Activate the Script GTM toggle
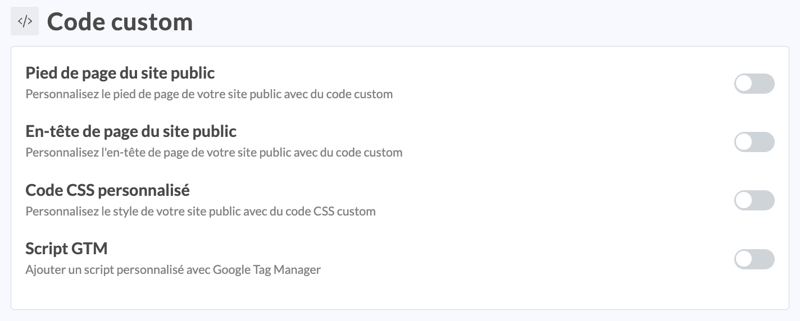 coord(754,259)
